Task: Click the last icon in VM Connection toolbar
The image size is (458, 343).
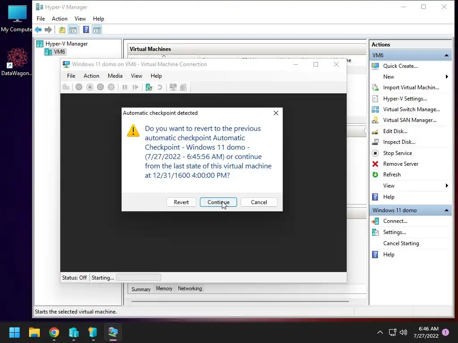Action: click(x=183, y=87)
